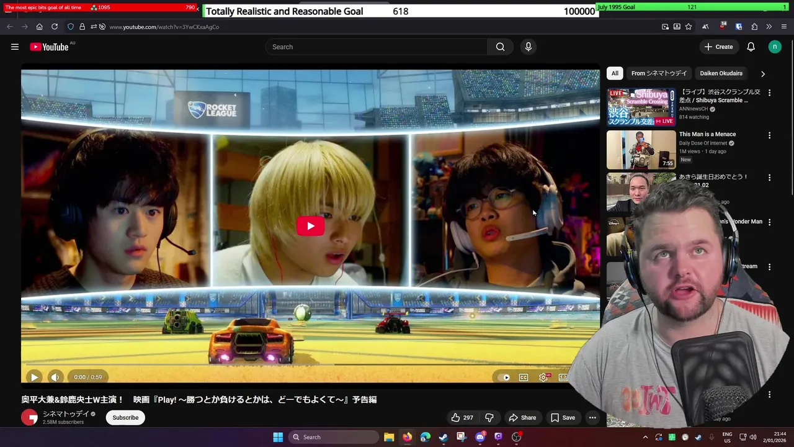The image size is (794, 447).
Task: Play the video with the red center button
Action: tap(311, 226)
